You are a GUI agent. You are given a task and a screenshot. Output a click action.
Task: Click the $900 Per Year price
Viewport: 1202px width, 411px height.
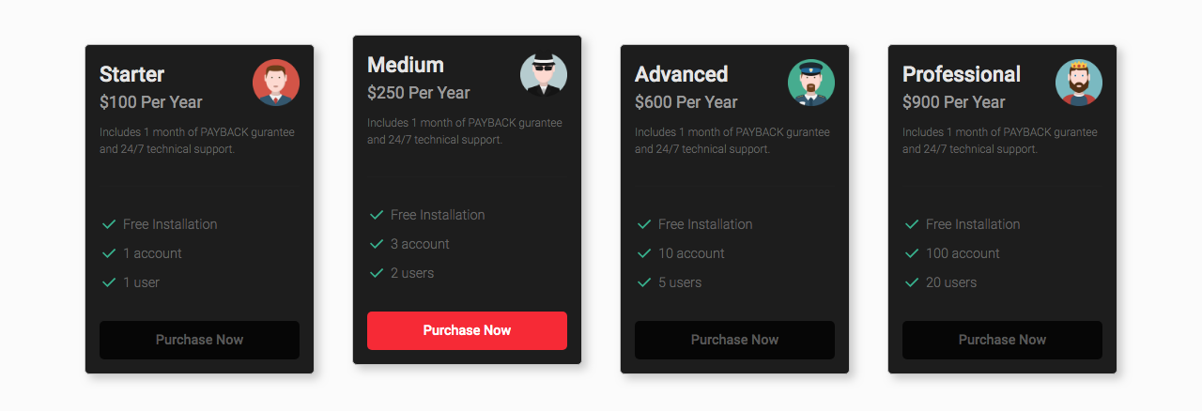[954, 102]
